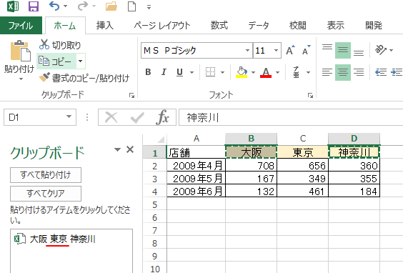Open the Undo history dropdown arrow

65,6
